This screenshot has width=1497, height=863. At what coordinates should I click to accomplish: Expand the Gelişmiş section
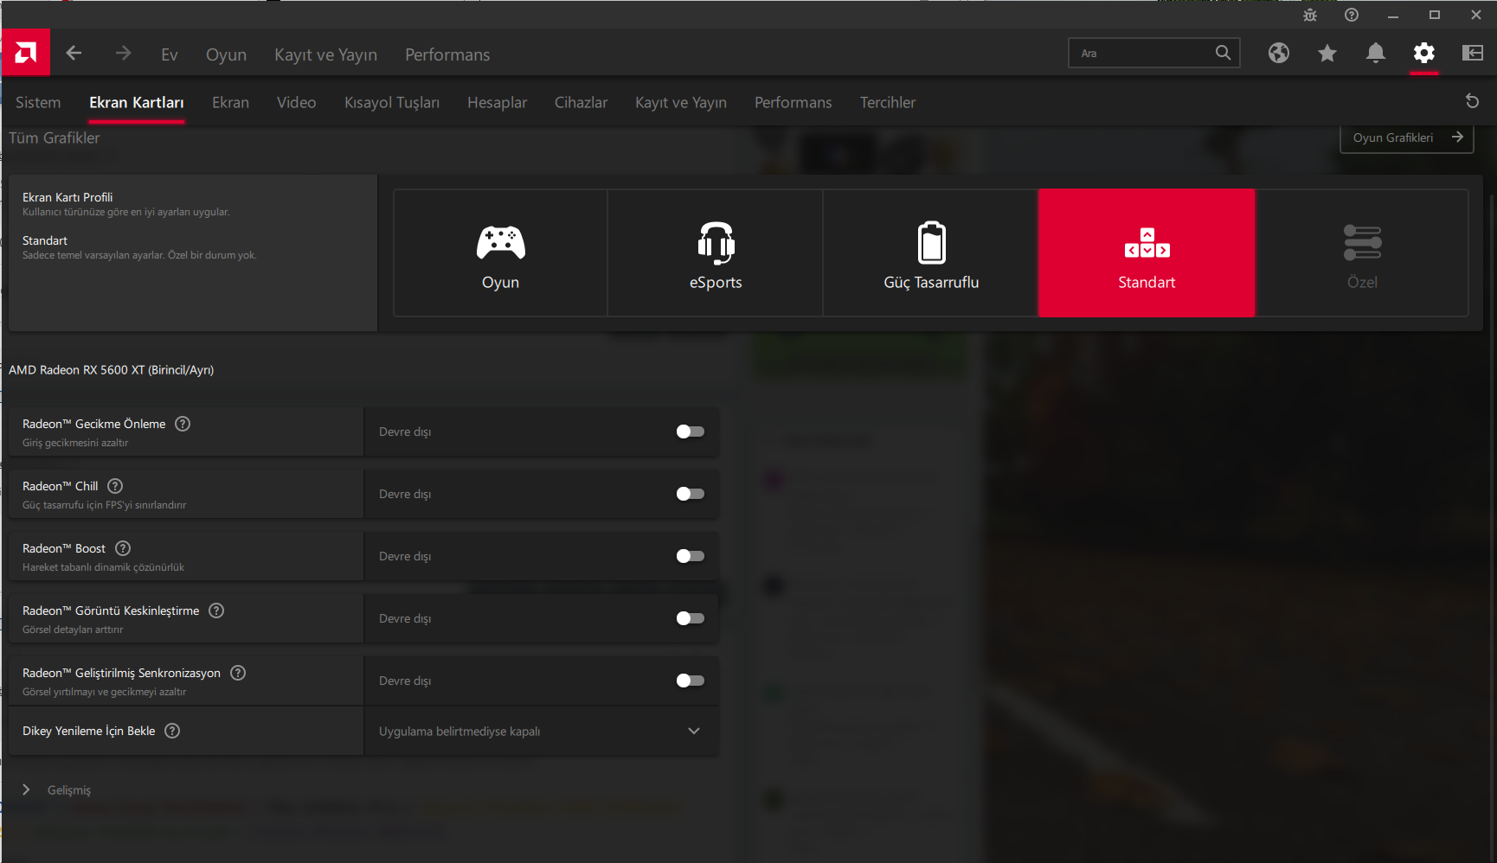point(57,790)
